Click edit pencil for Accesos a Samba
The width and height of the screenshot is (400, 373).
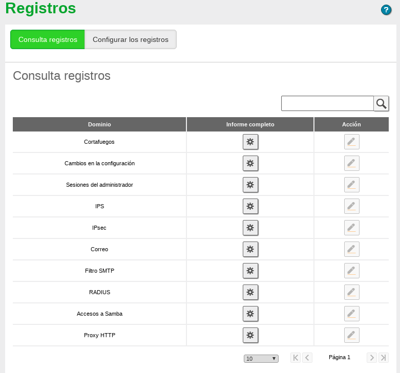point(351,314)
